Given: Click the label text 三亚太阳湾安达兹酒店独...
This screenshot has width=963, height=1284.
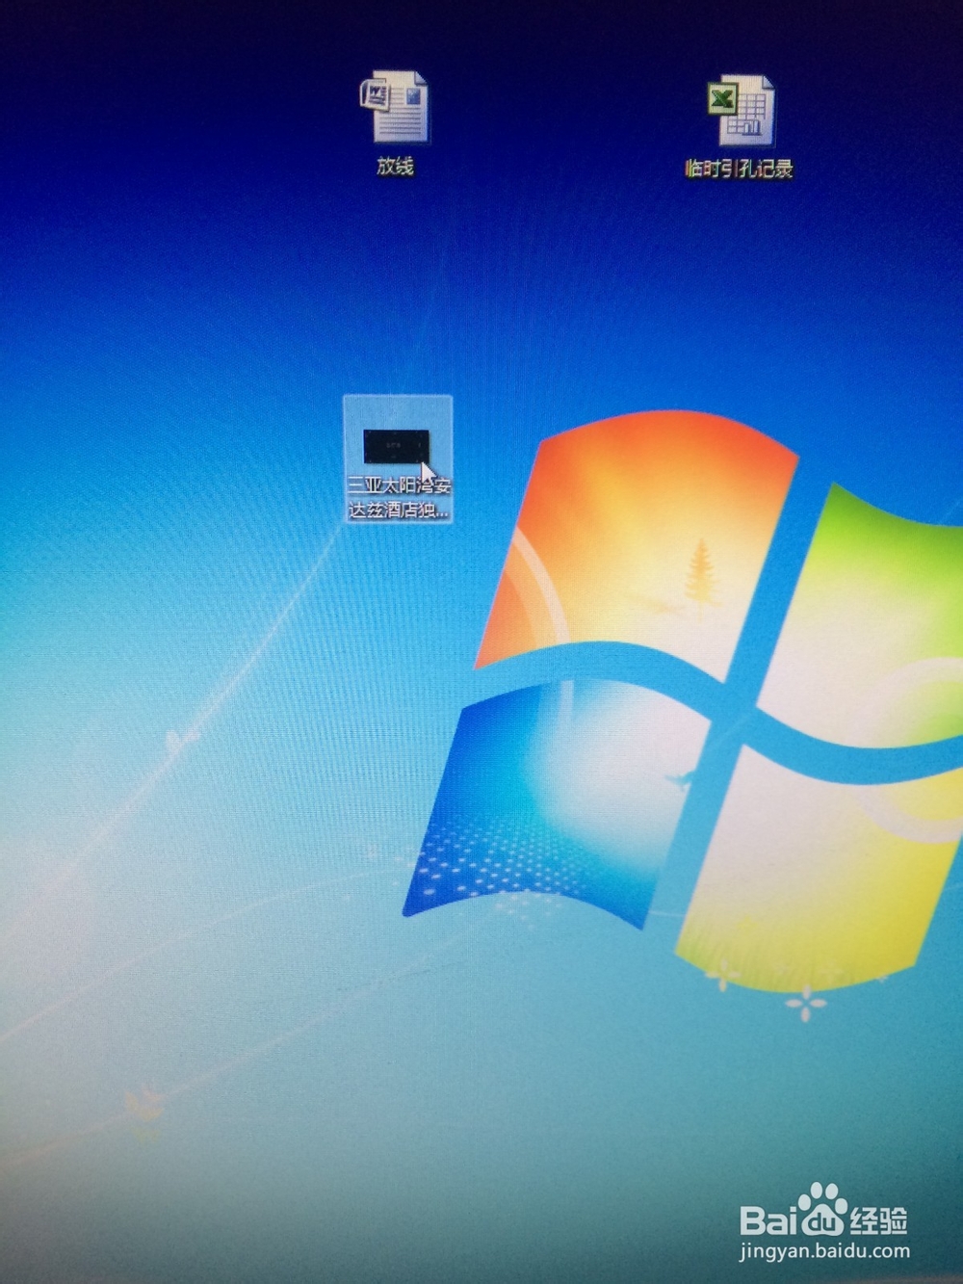Looking at the screenshot, I should click(399, 498).
